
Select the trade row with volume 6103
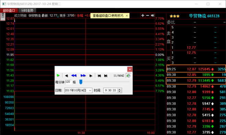point(196,121)
